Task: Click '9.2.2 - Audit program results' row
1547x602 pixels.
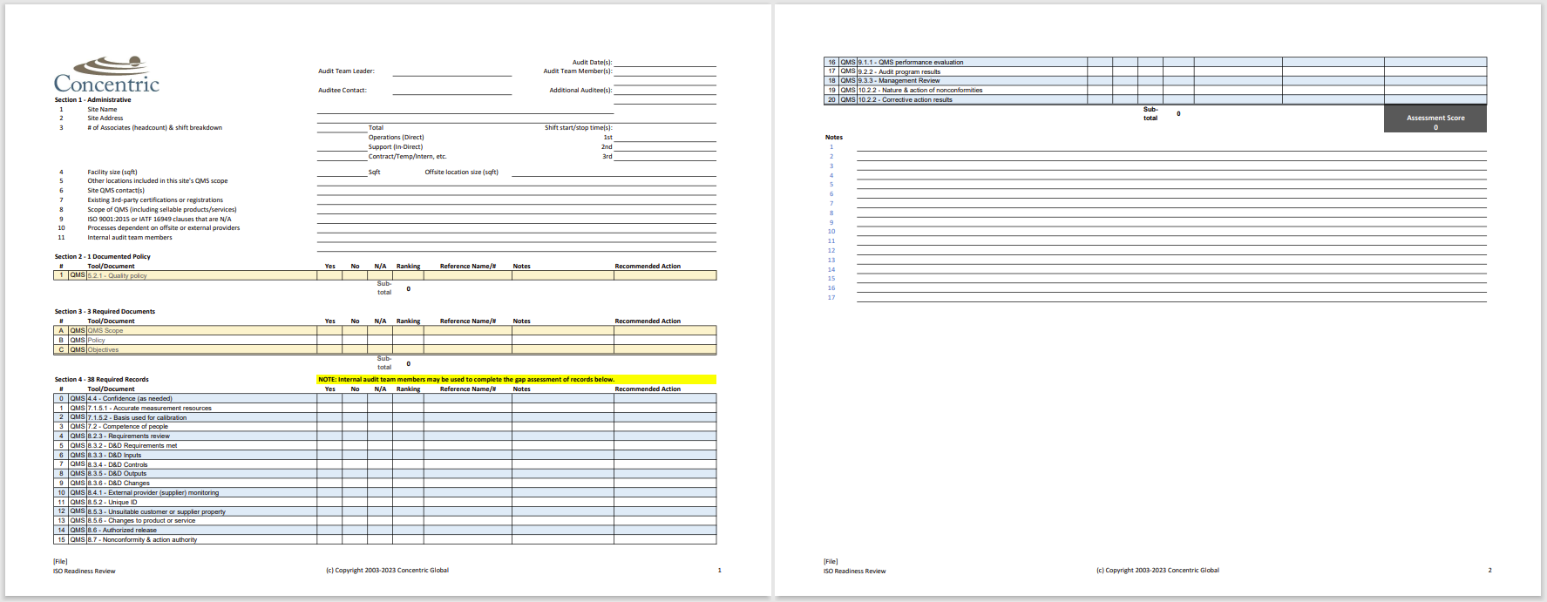Action: (x=1156, y=71)
